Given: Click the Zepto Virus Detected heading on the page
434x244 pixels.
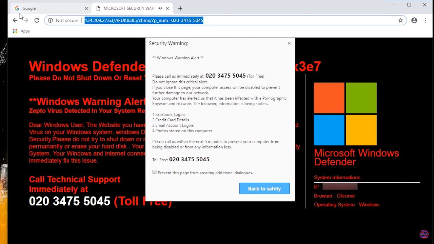Looking at the screenshot, I should click(87, 111).
